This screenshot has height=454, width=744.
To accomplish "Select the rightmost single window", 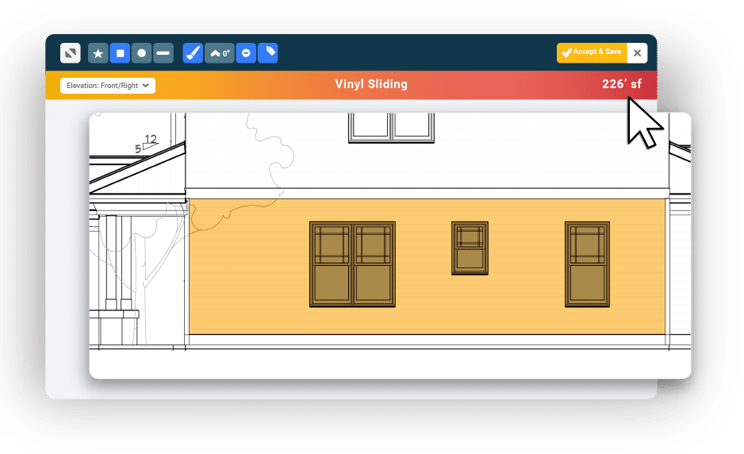I will click(x=587, y=264).
